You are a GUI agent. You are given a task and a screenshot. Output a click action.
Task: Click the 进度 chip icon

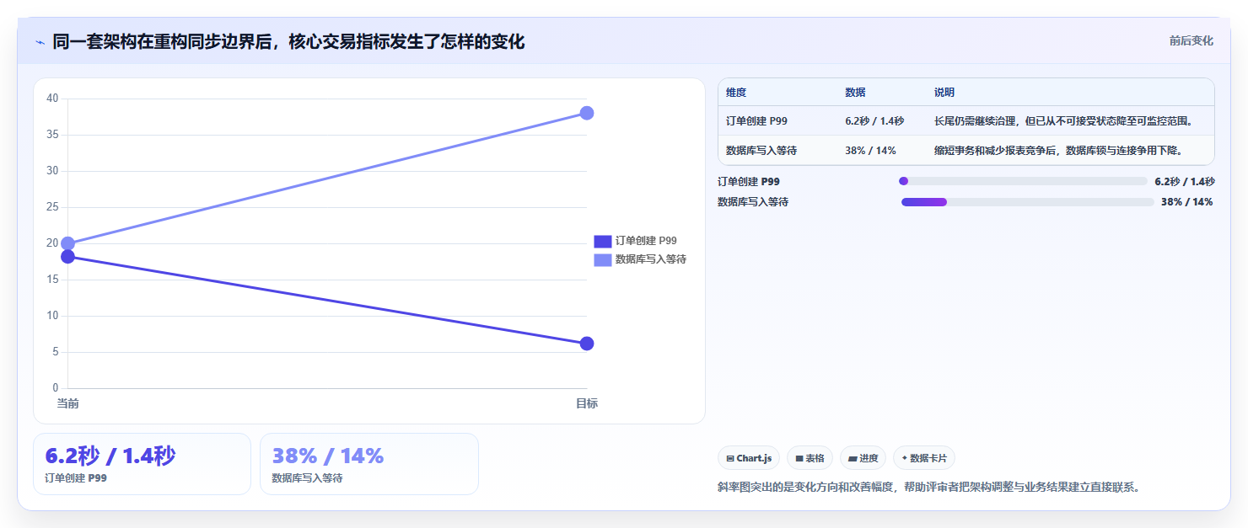(853, 458)
